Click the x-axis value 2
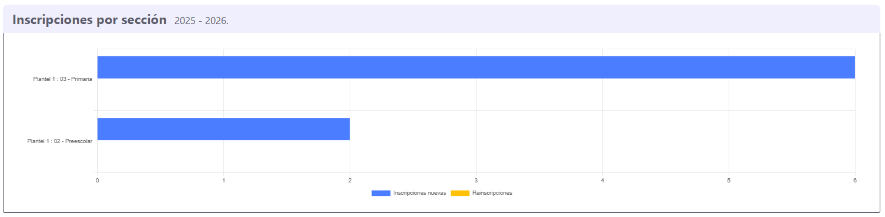Screen dimensions: 885x217 (x=350, y=180)
